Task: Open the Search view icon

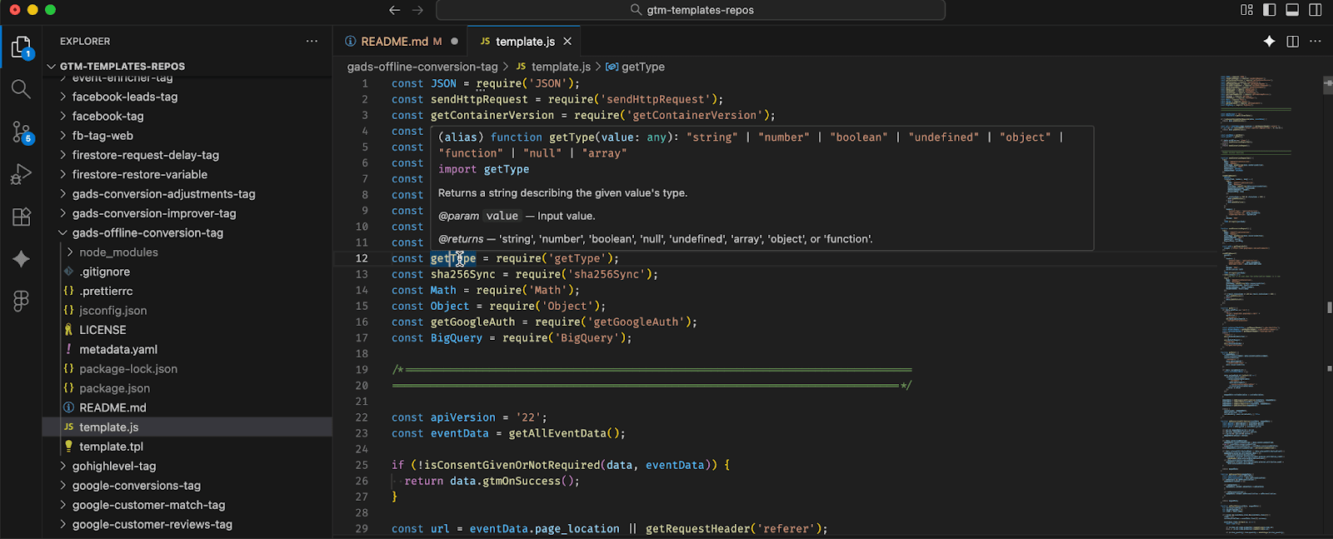Action: pyautogui.click(x=22, y=89)
